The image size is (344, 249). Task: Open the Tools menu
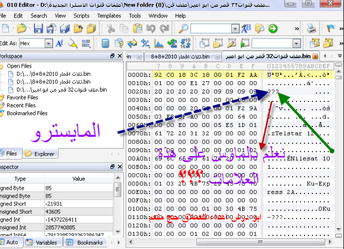[x=135, y=16]
